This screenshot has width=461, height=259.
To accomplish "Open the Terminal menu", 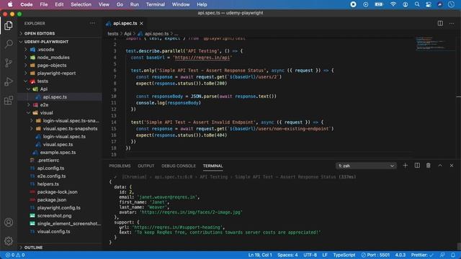I will (x=156, y=4).
